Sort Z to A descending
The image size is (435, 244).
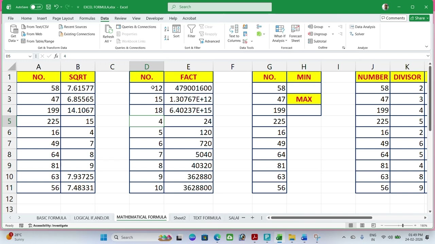[167, 38]
